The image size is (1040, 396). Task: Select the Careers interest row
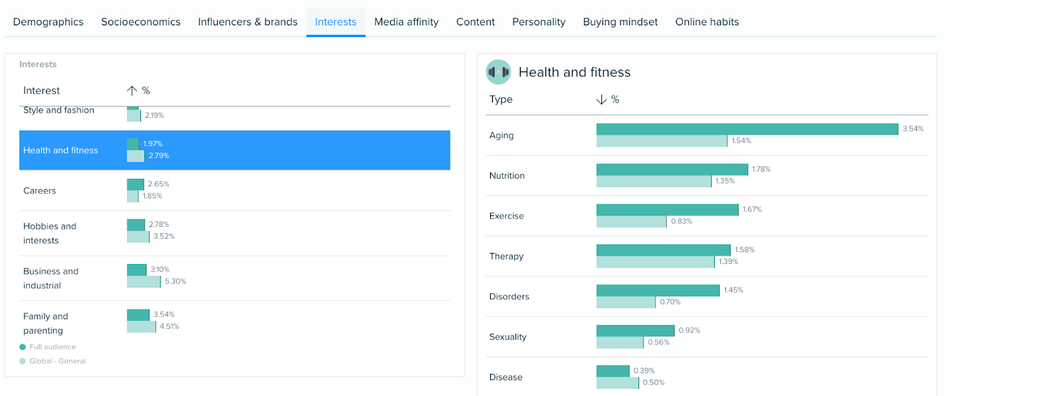[235, 191]
